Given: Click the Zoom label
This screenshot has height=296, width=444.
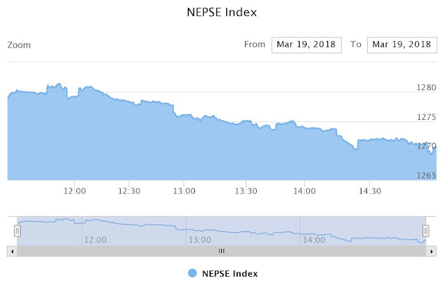Looking at the screenshot, I should point(19,45).
